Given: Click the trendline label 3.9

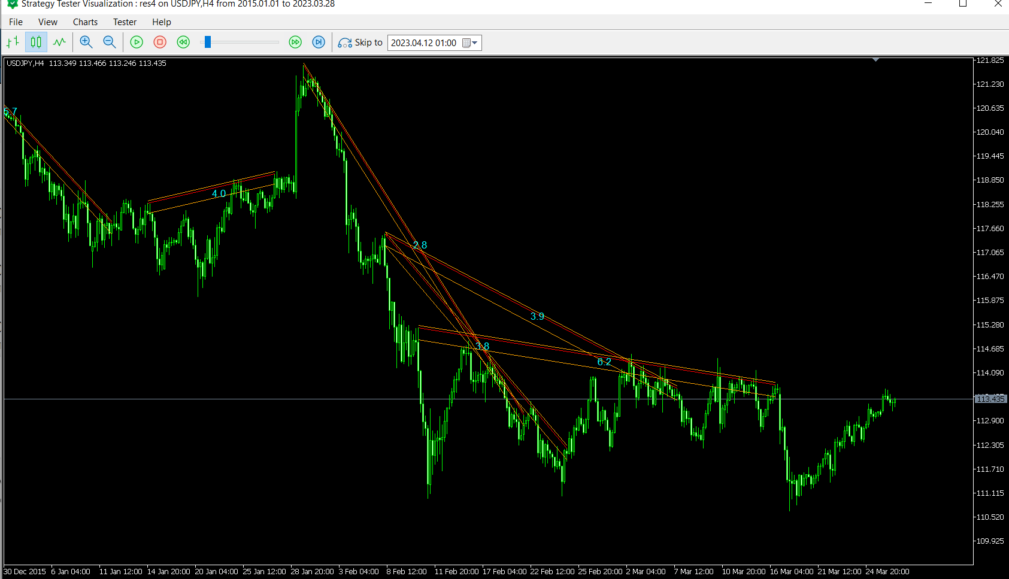Looking at the screenshot, I should tap(537, 316).
